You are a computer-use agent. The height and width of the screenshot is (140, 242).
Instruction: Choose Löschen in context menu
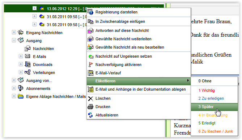[x=139, y=99]
